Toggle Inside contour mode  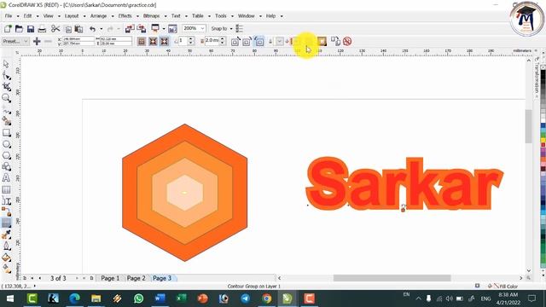click(153, 42)
